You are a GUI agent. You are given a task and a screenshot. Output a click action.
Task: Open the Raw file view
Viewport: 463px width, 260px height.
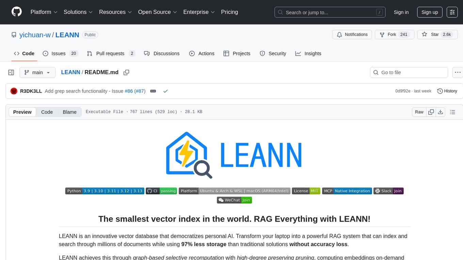coord(419,112)
